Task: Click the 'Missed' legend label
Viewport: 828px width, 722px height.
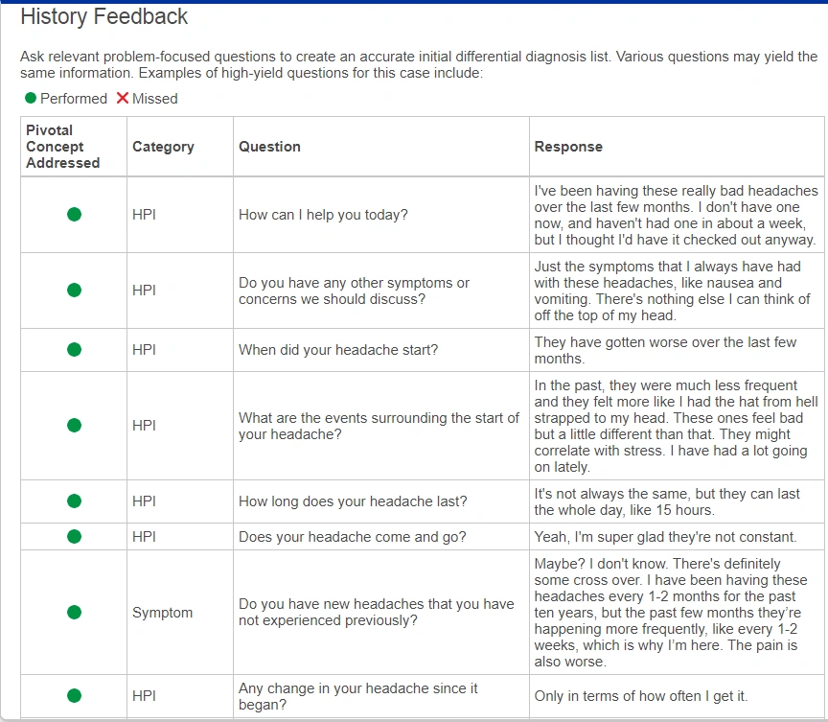Action: coord(154,99)
